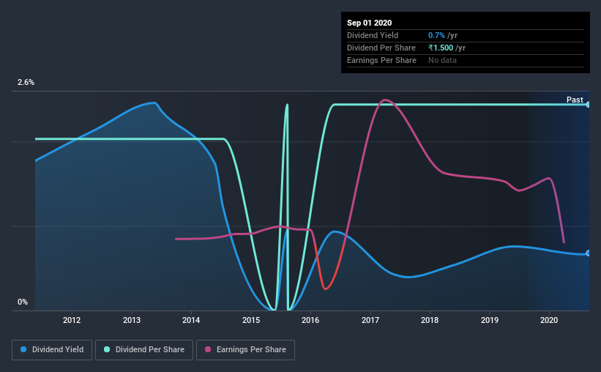Click the 2016 x-axis label
The width and height of the screenshot is (601, 372).
310,320
